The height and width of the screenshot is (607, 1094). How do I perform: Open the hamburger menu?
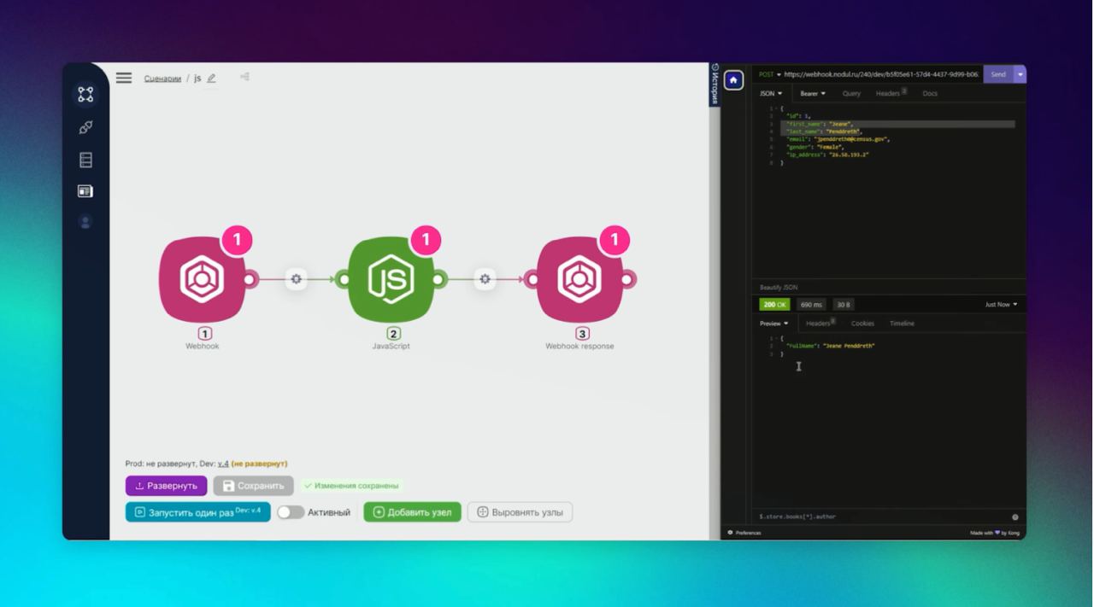click(124, 78)
